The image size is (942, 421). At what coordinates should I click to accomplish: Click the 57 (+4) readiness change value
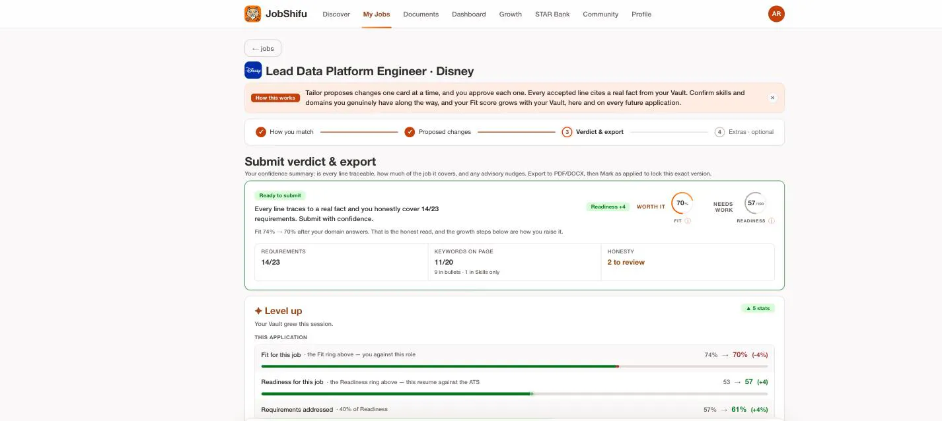pyautogui.click(x=756, y=382)
